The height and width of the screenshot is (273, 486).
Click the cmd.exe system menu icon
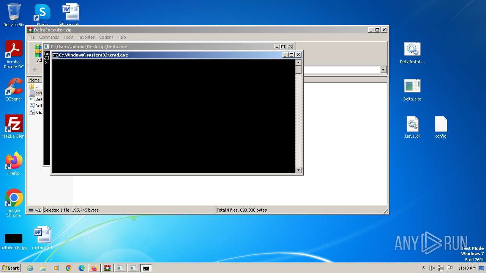55,55
